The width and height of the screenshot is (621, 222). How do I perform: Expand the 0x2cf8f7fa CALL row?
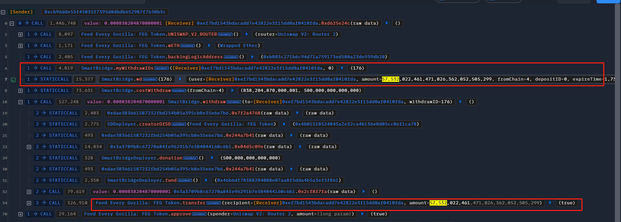click(29, 192)
